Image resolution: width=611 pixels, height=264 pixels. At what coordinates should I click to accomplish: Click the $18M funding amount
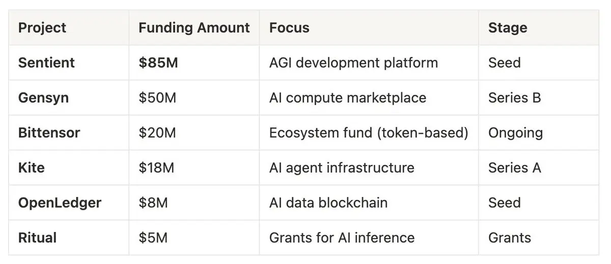(156, 168)
